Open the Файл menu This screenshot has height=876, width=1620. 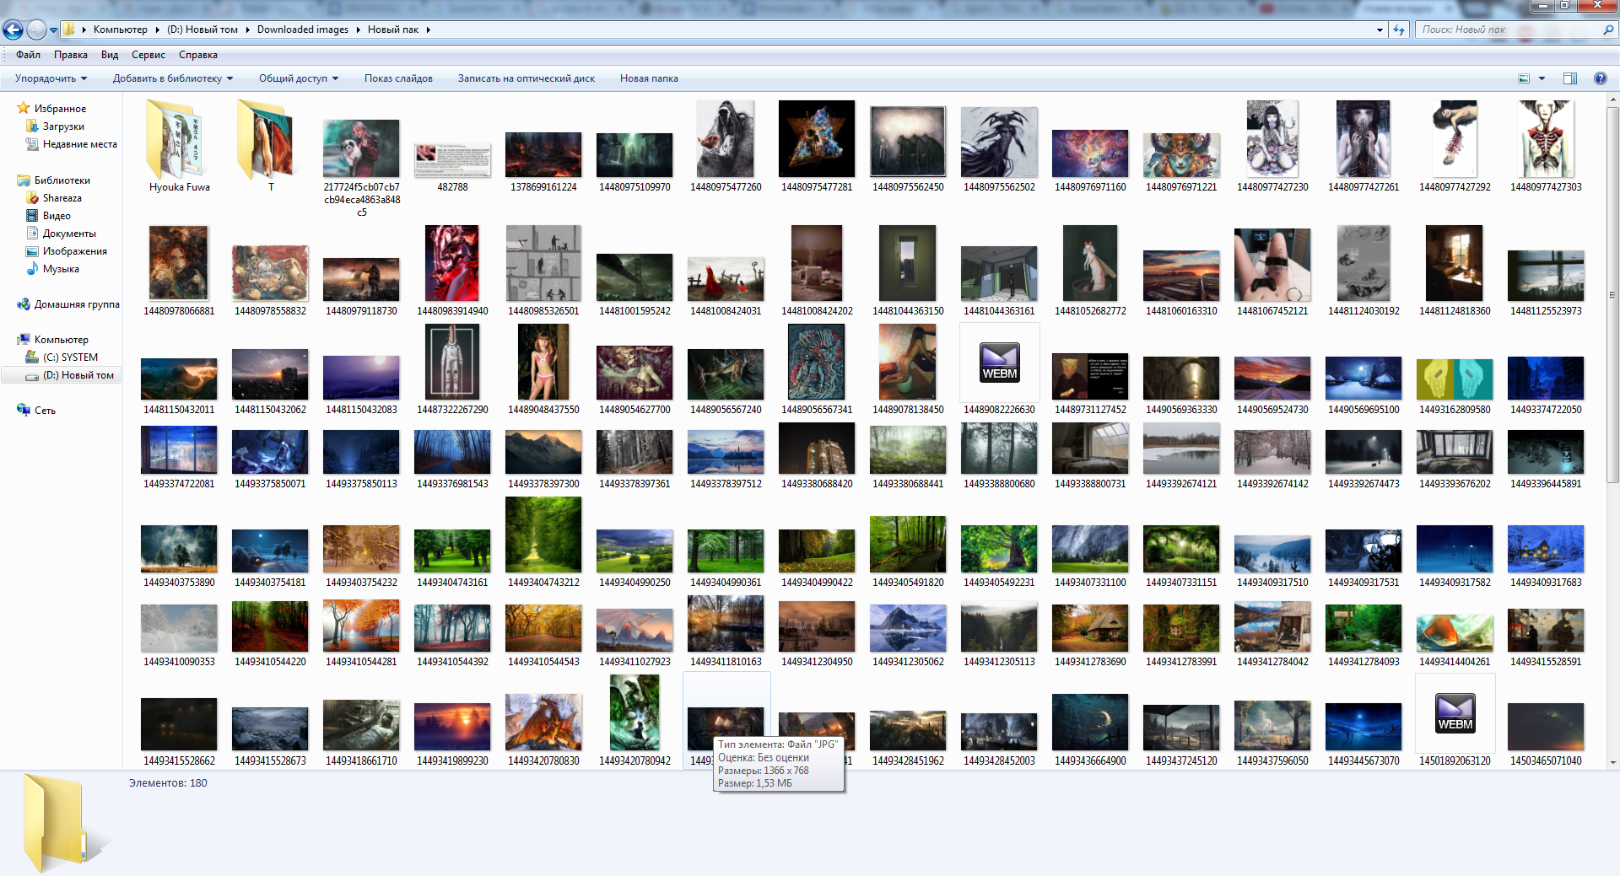point(28,55)
